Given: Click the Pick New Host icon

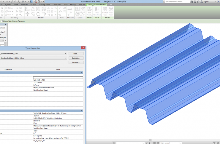Looking at the screenshot, I should coord(97,12).
